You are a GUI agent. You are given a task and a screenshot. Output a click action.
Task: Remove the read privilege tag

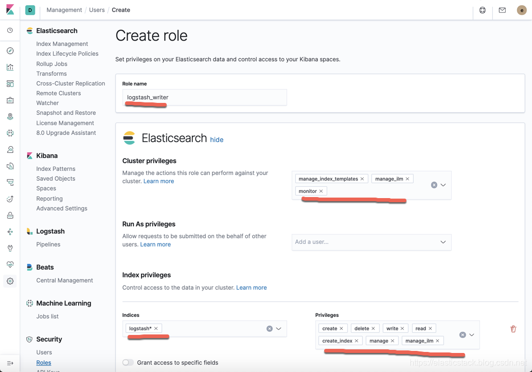(x=430, y=328)
